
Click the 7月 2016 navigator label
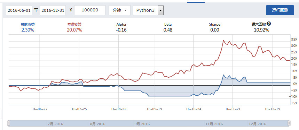point(55,124)
